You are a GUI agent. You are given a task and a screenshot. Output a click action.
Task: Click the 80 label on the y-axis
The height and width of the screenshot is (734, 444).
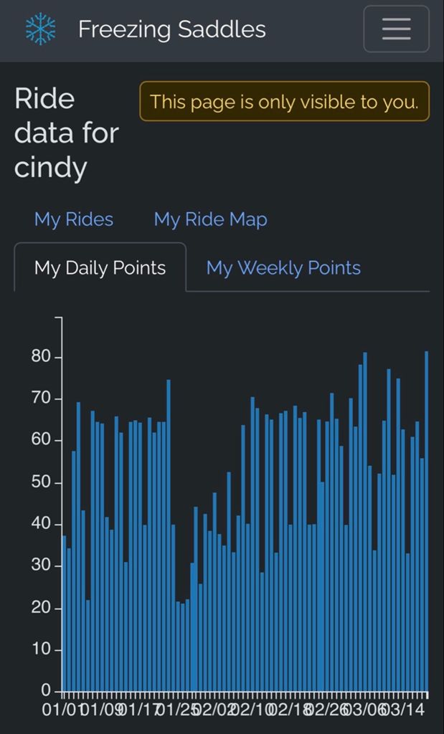tap(42, 357)
